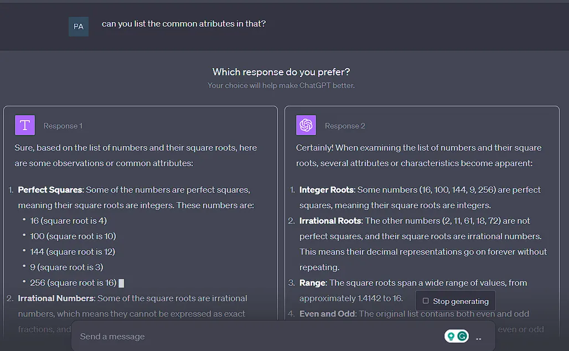Click the user question about common attributes
This screenshot has height=351, width=569.
coord(183,24)
